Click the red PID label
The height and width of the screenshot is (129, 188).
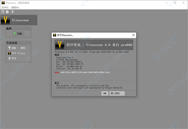(x=57, y=73)
